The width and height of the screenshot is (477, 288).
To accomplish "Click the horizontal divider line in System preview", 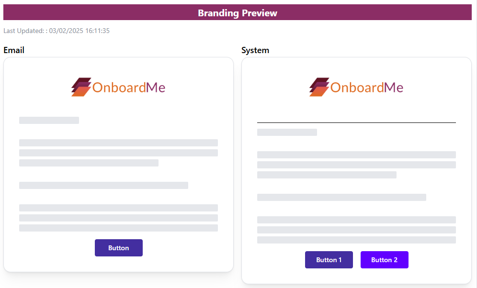I will pyautogui.click(x=356, y=122).
